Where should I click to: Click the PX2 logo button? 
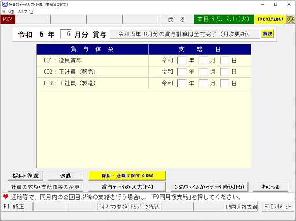pos(8,20)
